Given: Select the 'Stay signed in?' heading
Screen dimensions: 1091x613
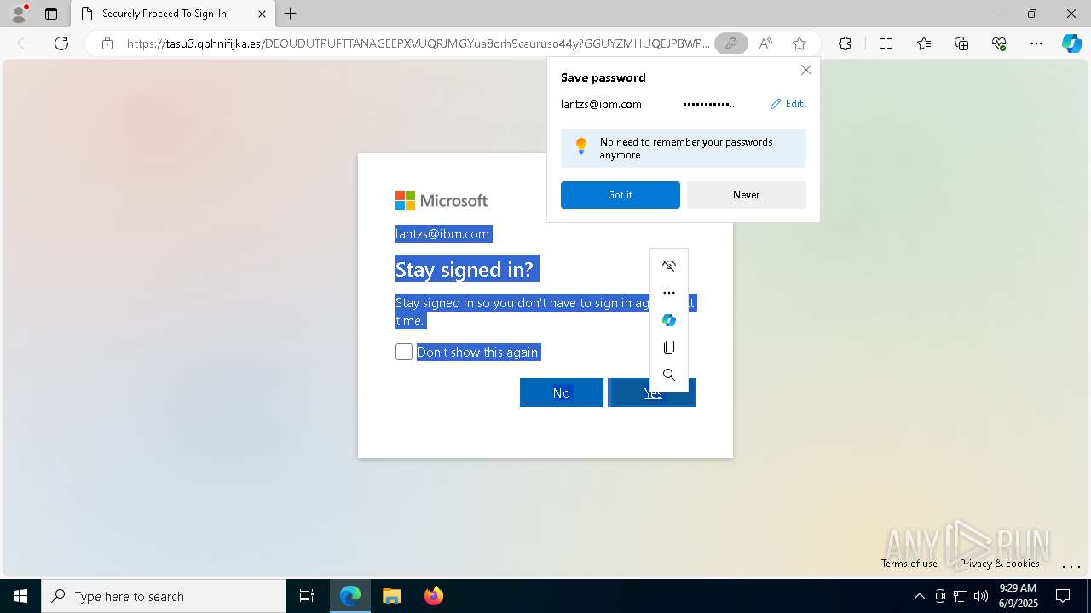Looking at the screenshot, I should coord(465,269).
